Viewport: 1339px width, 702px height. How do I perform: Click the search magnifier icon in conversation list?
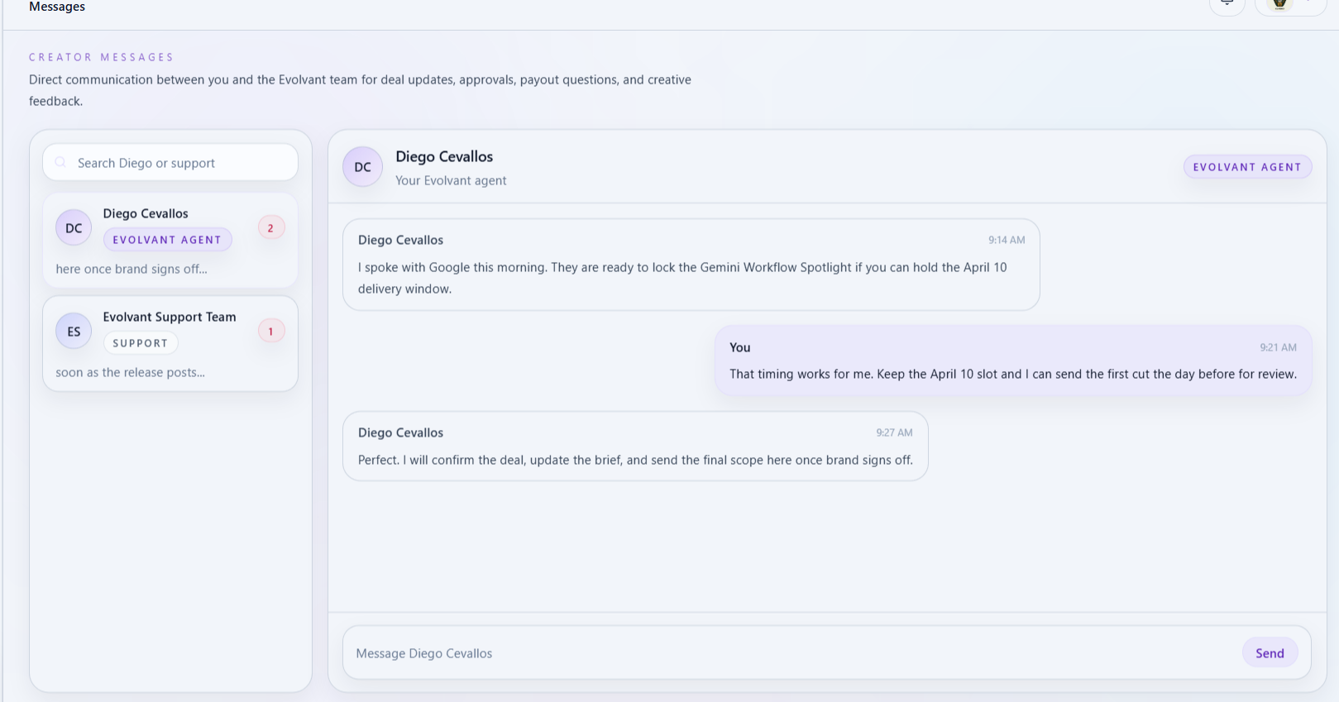point(60,163)
